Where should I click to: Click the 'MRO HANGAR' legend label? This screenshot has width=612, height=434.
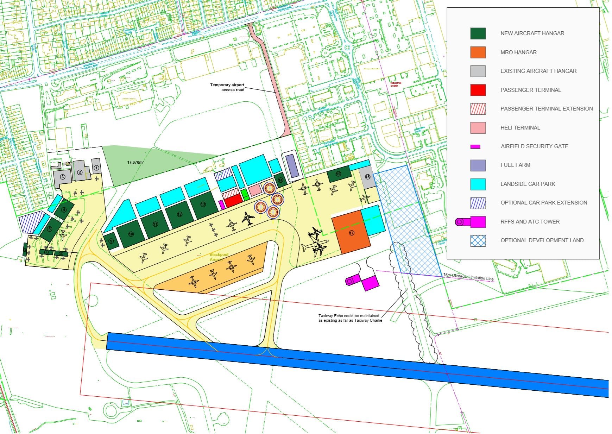518,52
